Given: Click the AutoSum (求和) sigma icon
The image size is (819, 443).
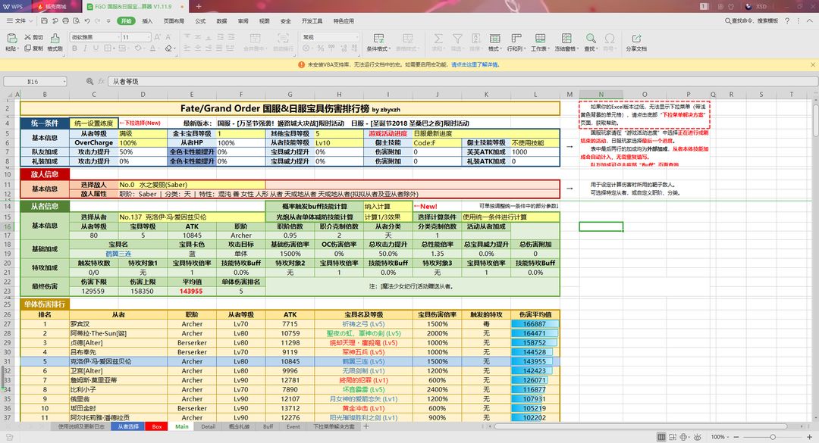Looking at the screenshot, I should coord(438,38).
